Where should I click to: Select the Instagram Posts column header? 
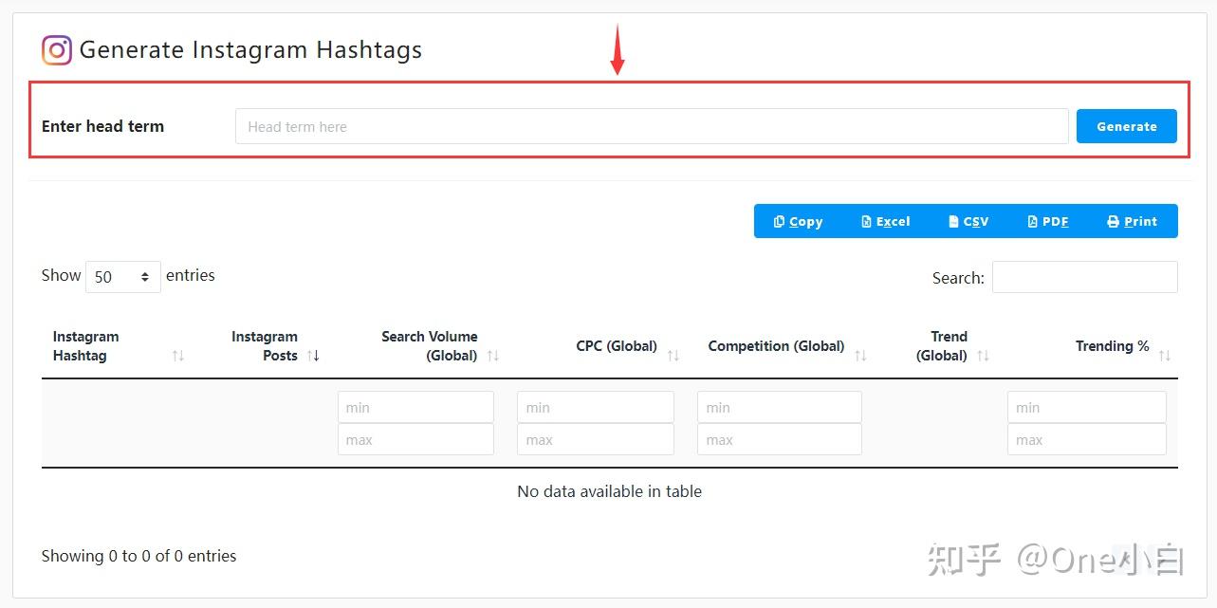point(265,346)
